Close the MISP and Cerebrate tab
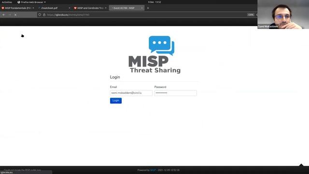Viewport: 309px width, 174px height. coord(106,8)
